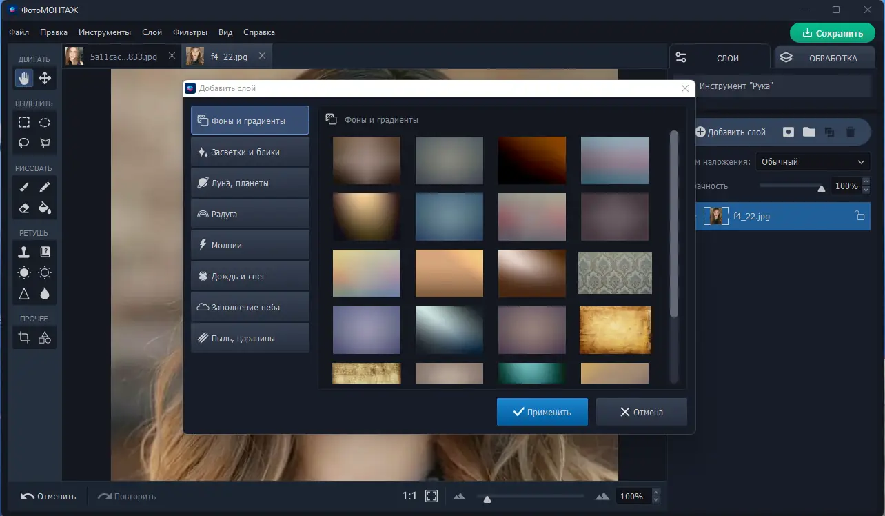Select the Move tool with four arrows
This screenshot has height=516, width=885.
pos(45,78)
